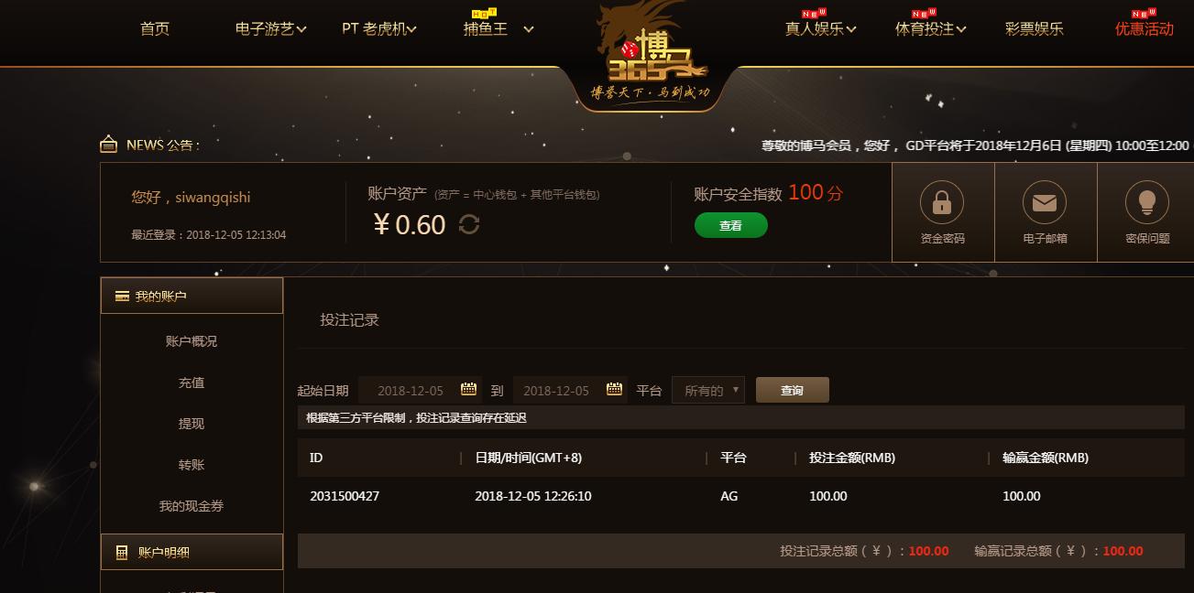1194x593 pixels.
Task: Open the 电子邮箱 envelope icon
Action: (x=1045, y=202)
